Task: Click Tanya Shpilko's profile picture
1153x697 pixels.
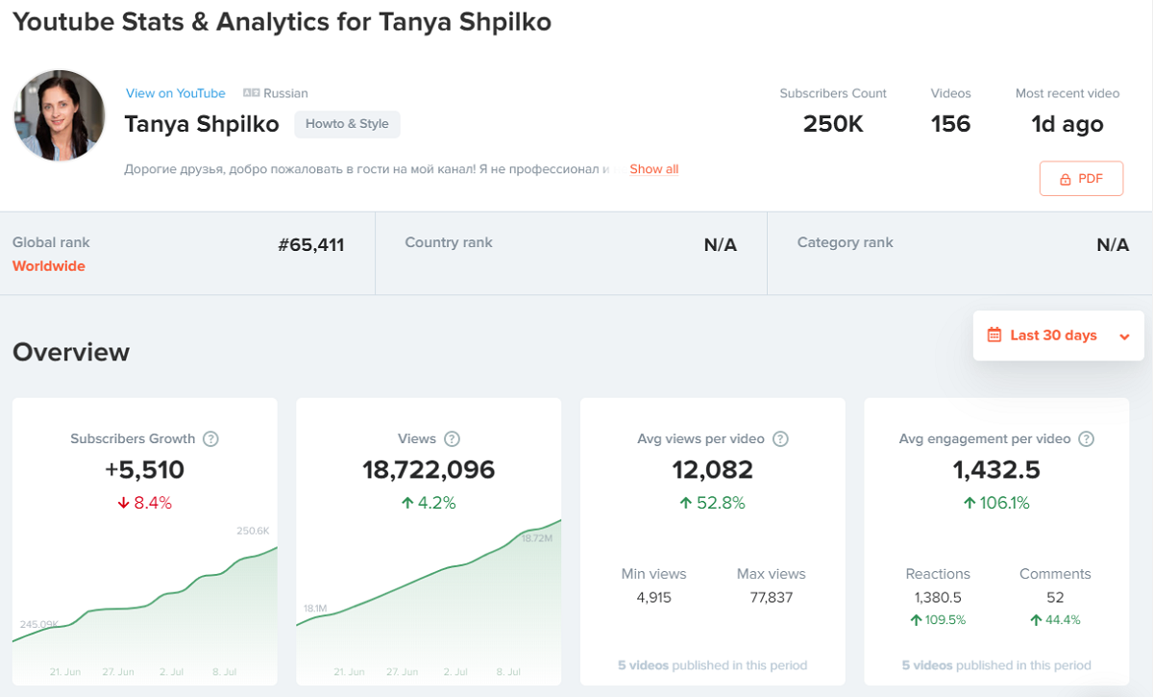Action: (x=60, y=115)
